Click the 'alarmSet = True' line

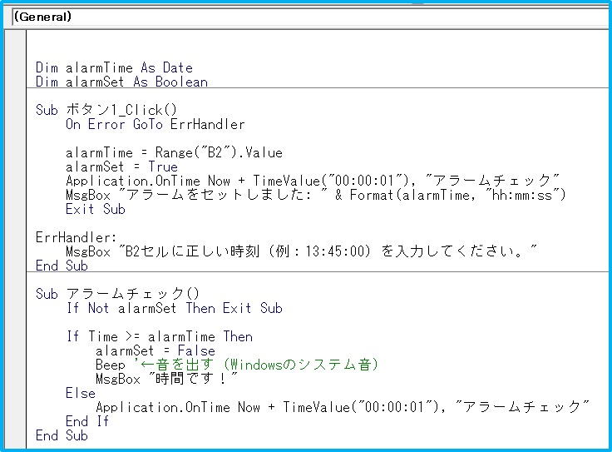click(x=121, y=166)
